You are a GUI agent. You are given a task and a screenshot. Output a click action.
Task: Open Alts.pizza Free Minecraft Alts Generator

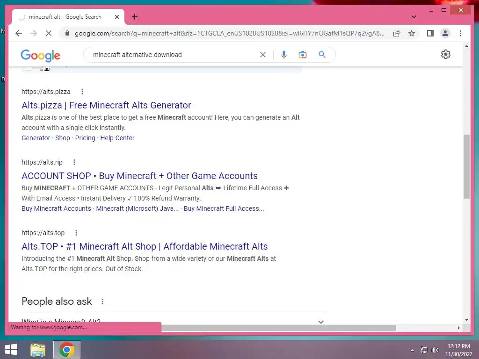pos(106,105)
